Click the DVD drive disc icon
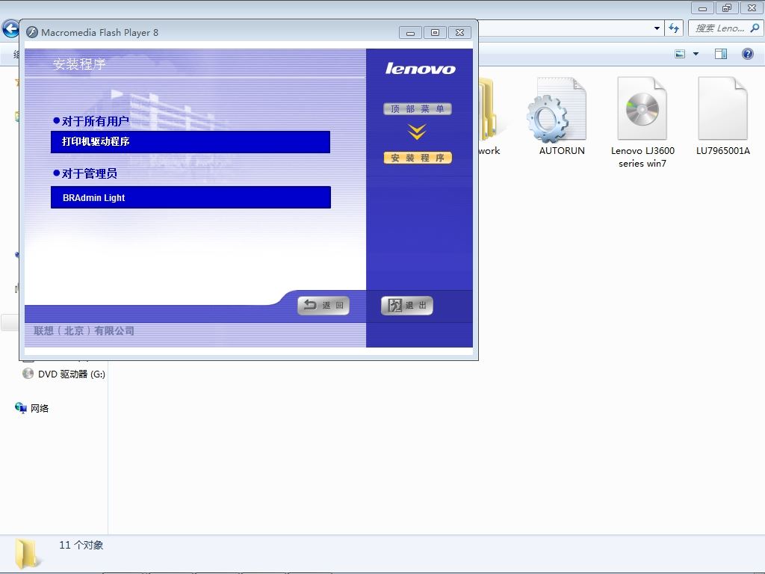 (28, 374)
